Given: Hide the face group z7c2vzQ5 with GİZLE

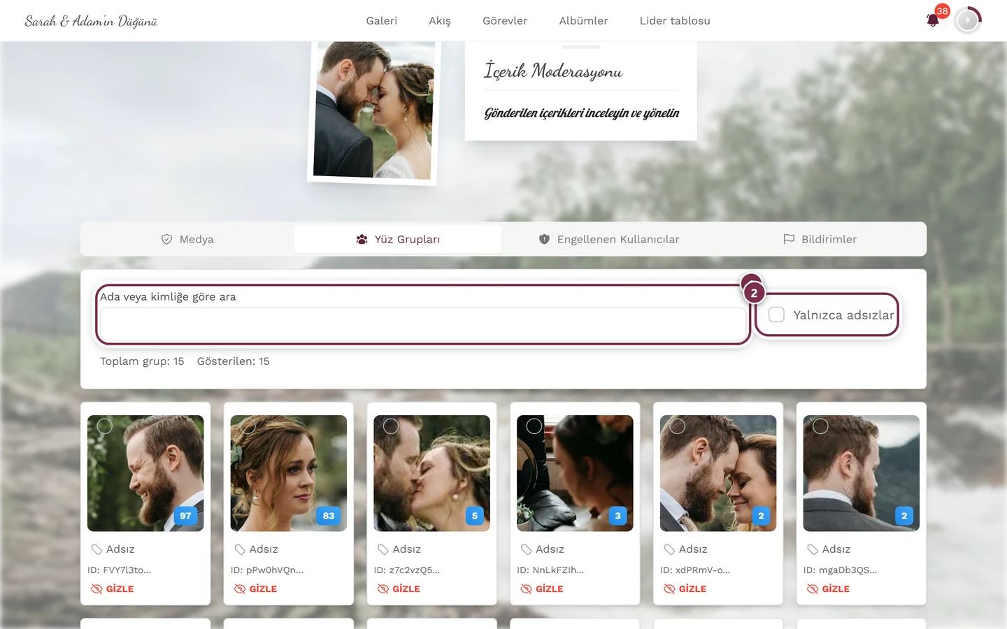Looking at the screenshot, I should click(399, 588).
